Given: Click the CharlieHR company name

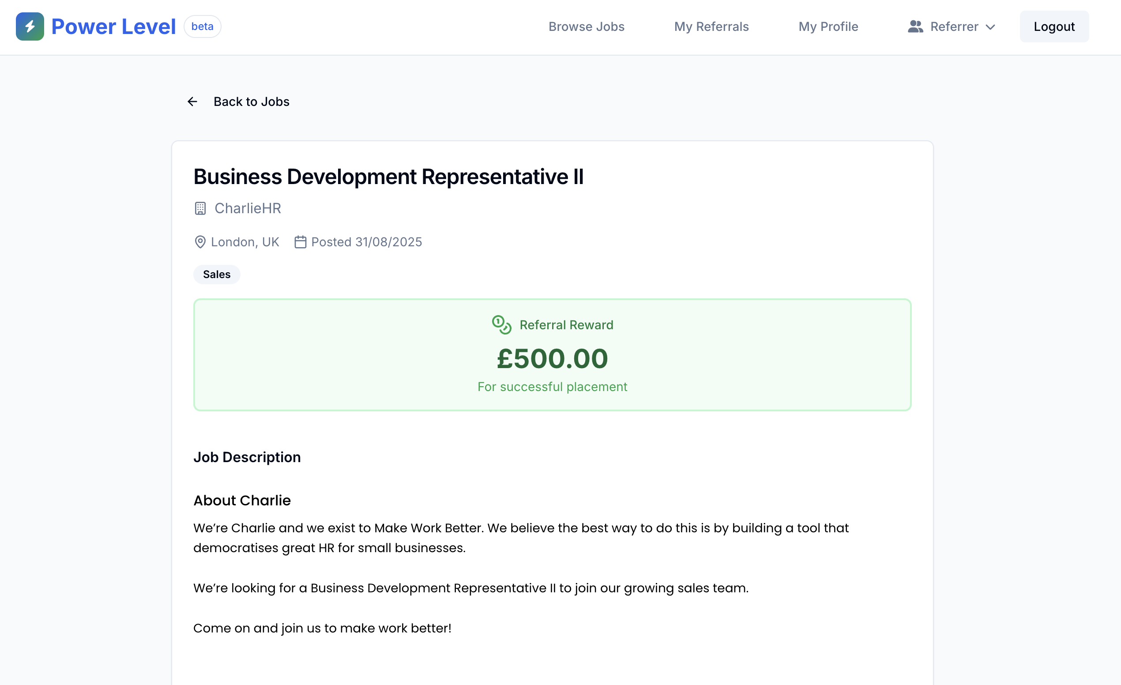Looking at the screenshot, I should click(x=248, y=208).
